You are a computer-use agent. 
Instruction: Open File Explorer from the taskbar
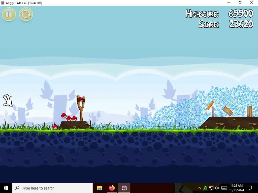(99, 188)
